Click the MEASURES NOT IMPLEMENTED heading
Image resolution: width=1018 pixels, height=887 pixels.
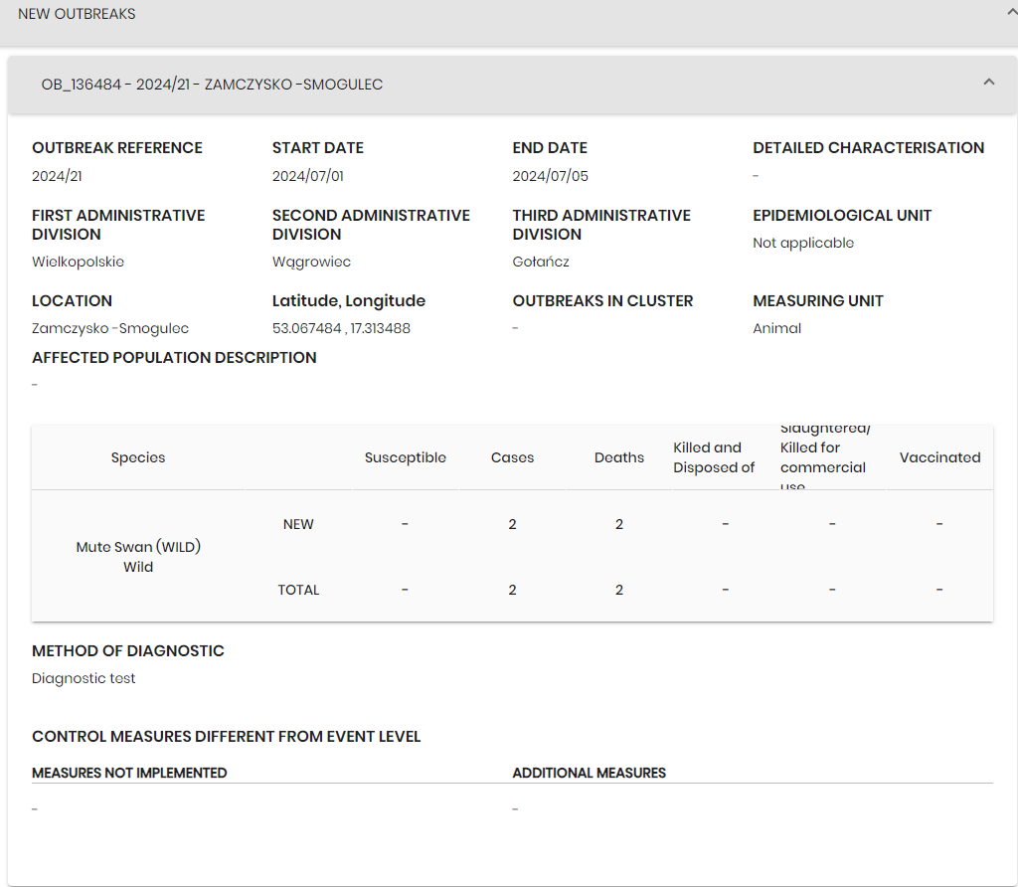tap(129, 773)
